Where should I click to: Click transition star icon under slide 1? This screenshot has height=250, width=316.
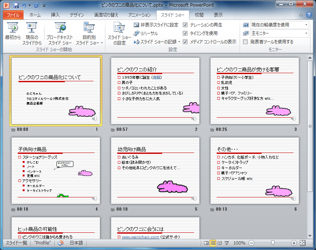click(x=13, y=130)
